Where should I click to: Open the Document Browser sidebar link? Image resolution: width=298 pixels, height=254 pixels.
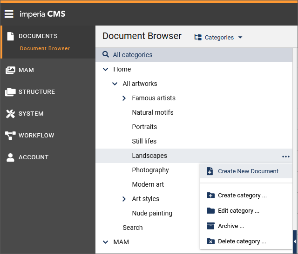(45, 49)
